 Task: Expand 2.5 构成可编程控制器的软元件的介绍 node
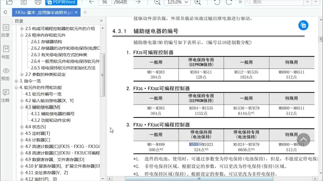pyautogui.click(x=22, y=29)
